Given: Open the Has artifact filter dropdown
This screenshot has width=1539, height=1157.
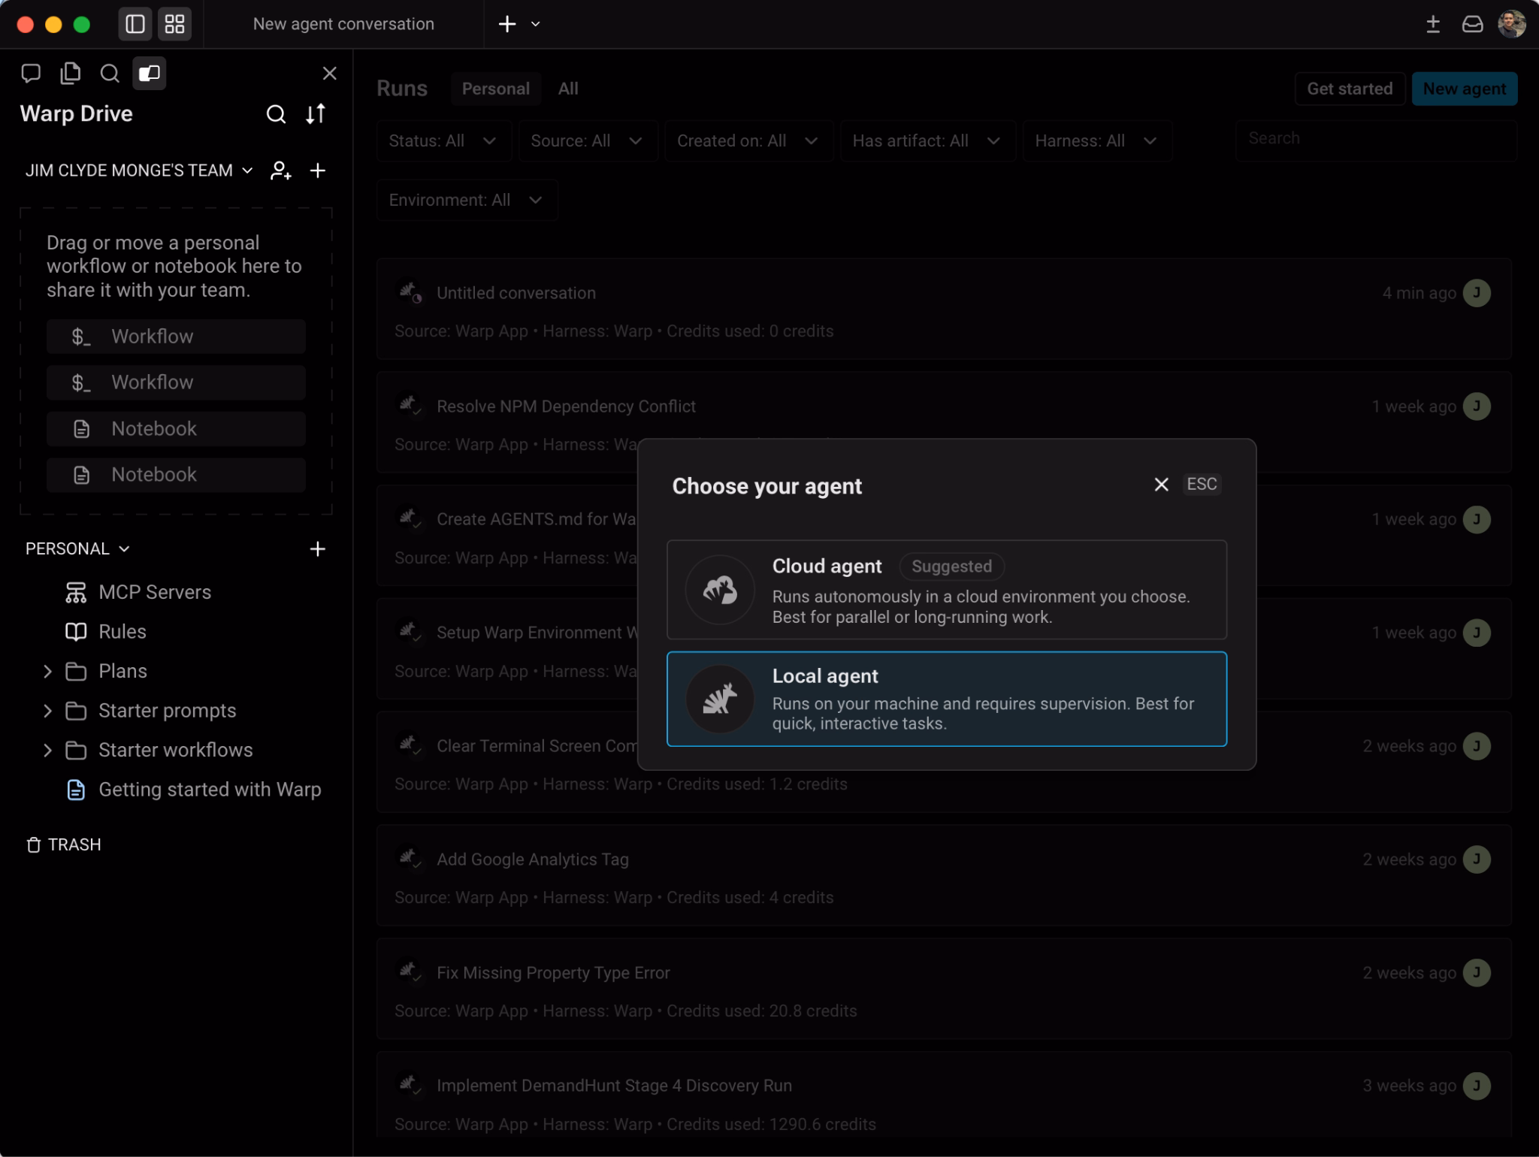Looking at the screenshot, I should [927, 140].
